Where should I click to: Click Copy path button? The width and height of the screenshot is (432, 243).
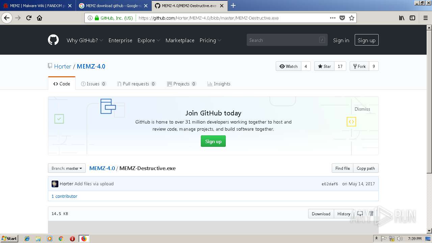tap(366, 168)
